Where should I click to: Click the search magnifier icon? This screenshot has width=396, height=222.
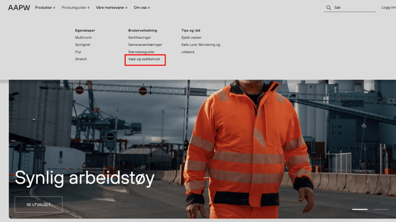329,8
